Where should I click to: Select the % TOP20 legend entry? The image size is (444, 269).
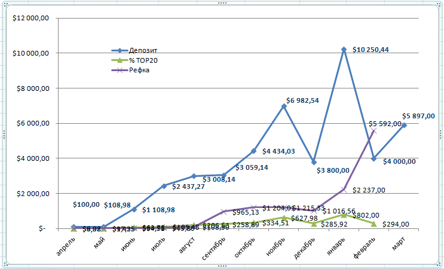point(134,60)
